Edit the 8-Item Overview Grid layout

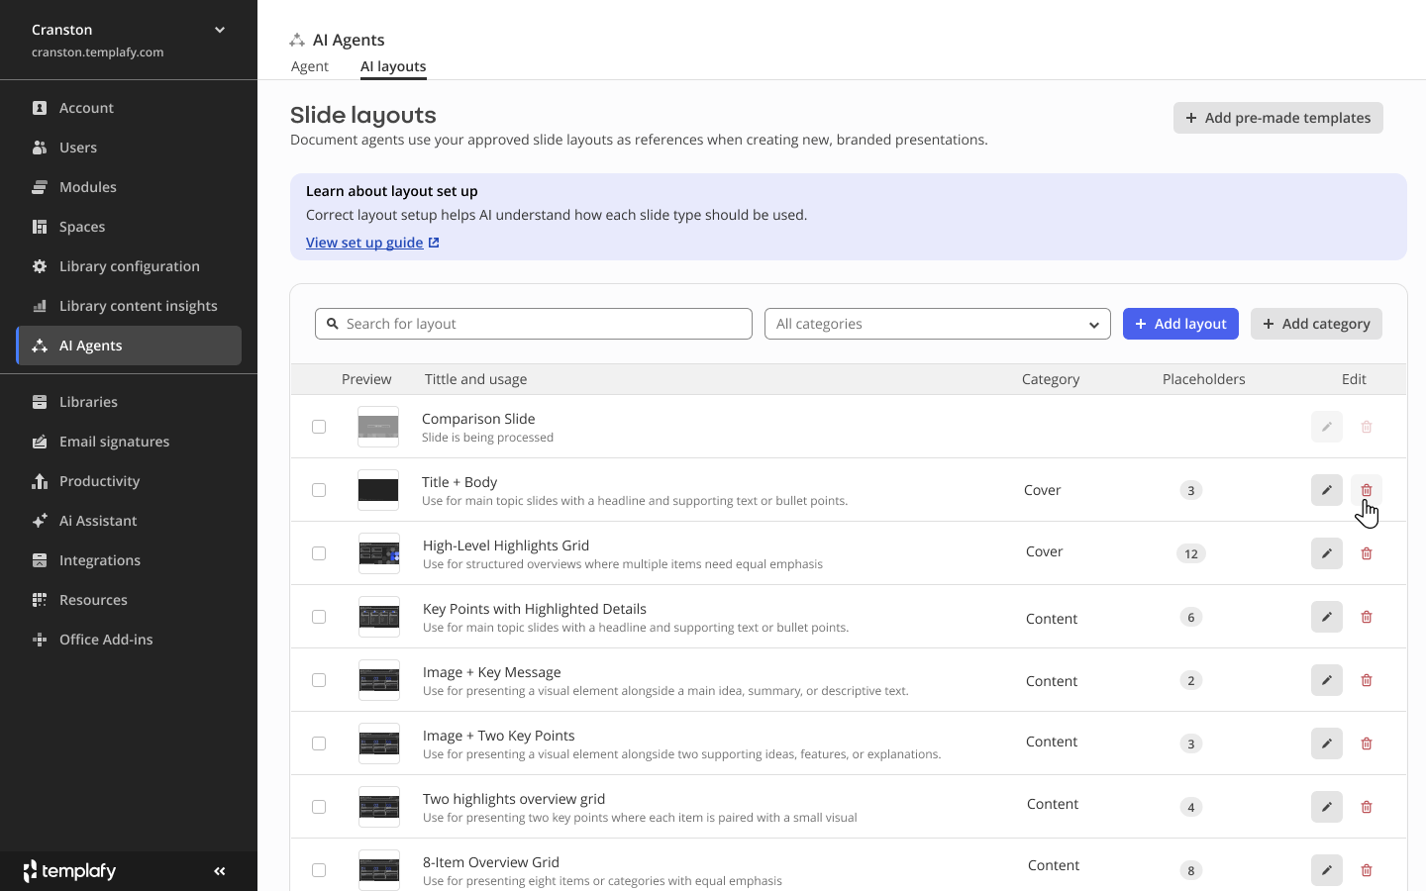click(1327, 870)
